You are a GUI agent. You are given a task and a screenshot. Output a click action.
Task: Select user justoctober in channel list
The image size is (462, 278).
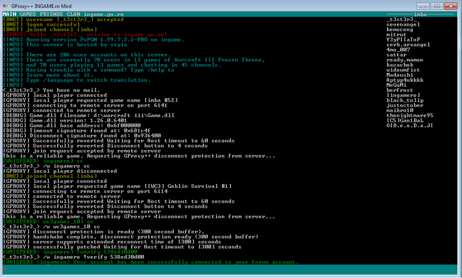405,105
